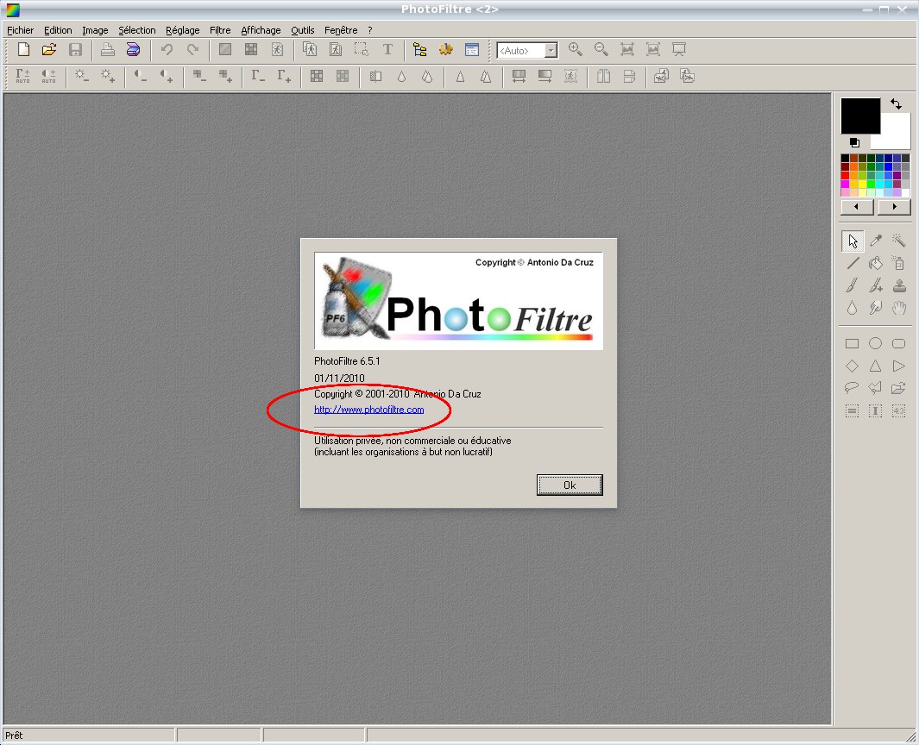
Task: Open the Image menu
Action: (95, 30)
